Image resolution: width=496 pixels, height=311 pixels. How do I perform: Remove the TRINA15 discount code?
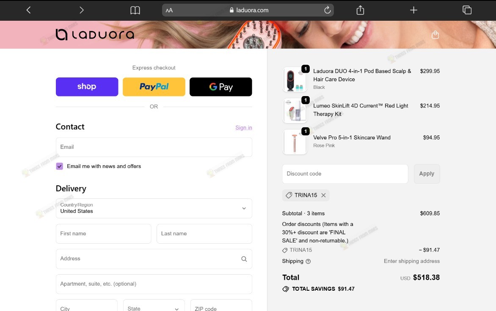[x=323, y=195]
